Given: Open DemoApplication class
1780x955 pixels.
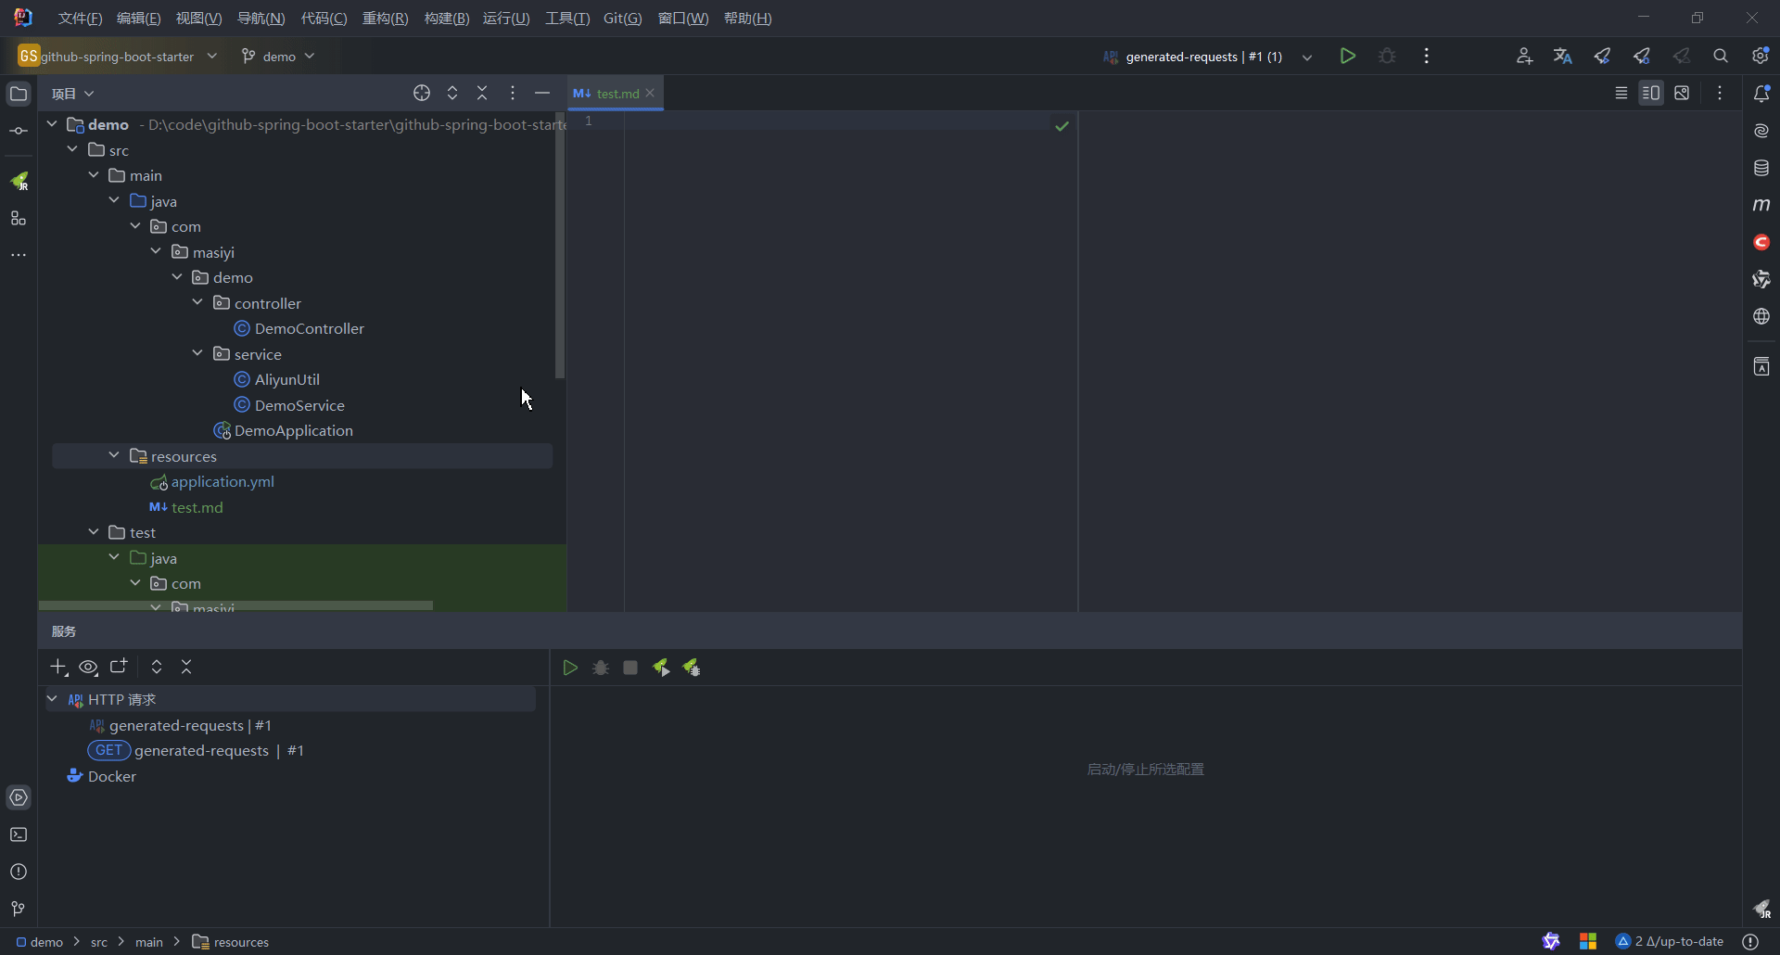Looking at the screenshot, I should [284, 430].
